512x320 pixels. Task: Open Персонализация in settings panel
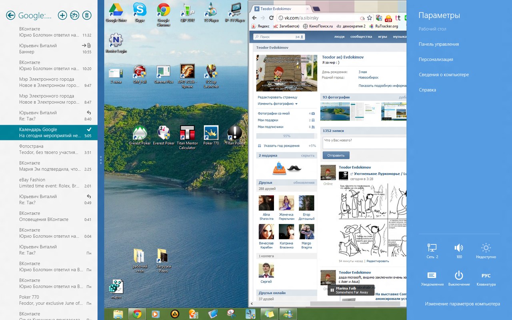click(436, 59)
